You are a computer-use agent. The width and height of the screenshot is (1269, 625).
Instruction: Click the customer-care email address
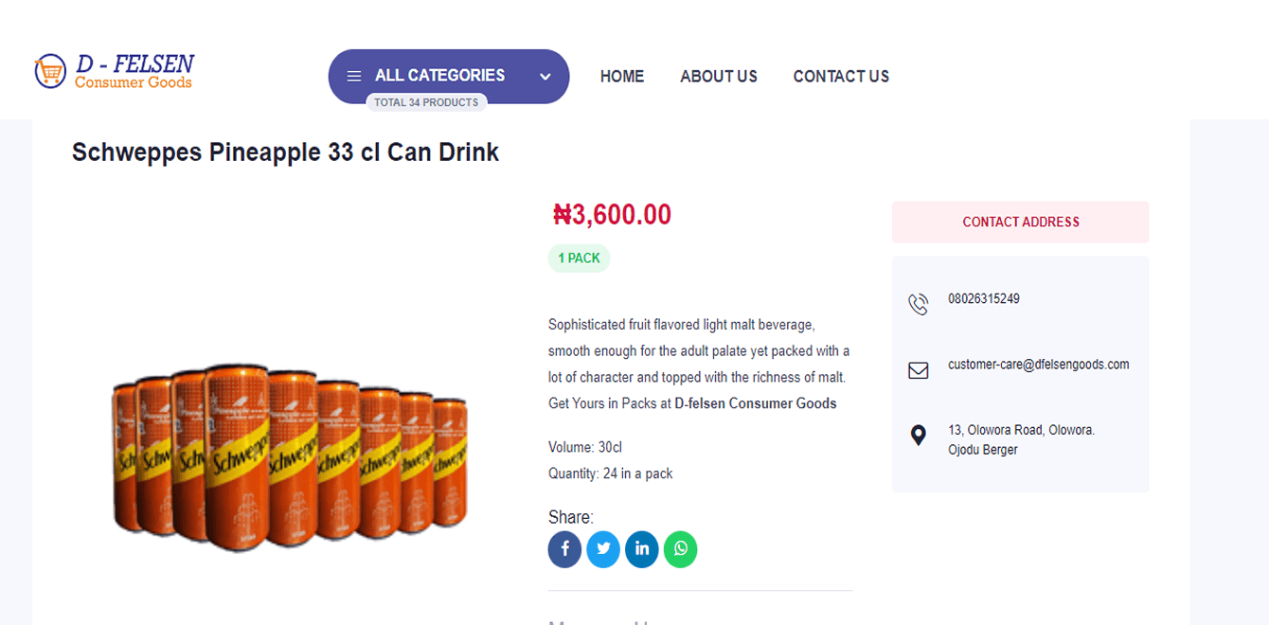[1038, 365]
